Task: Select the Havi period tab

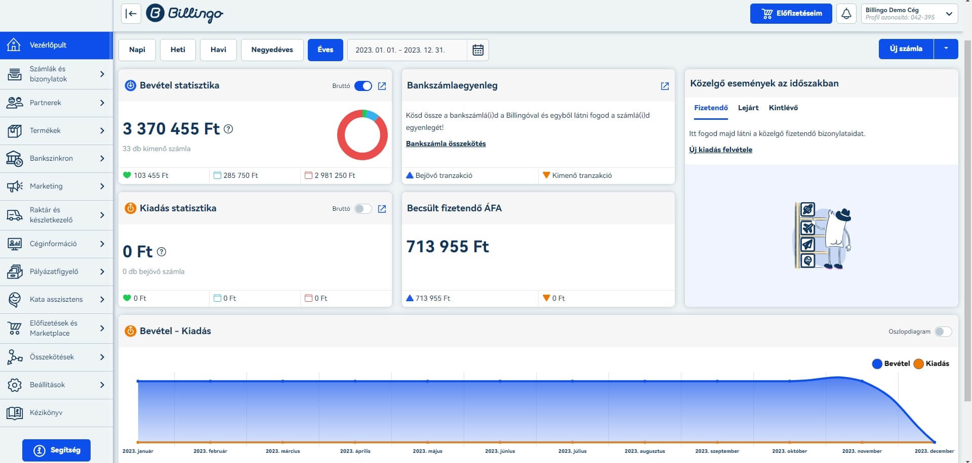Action: [218, 50]
